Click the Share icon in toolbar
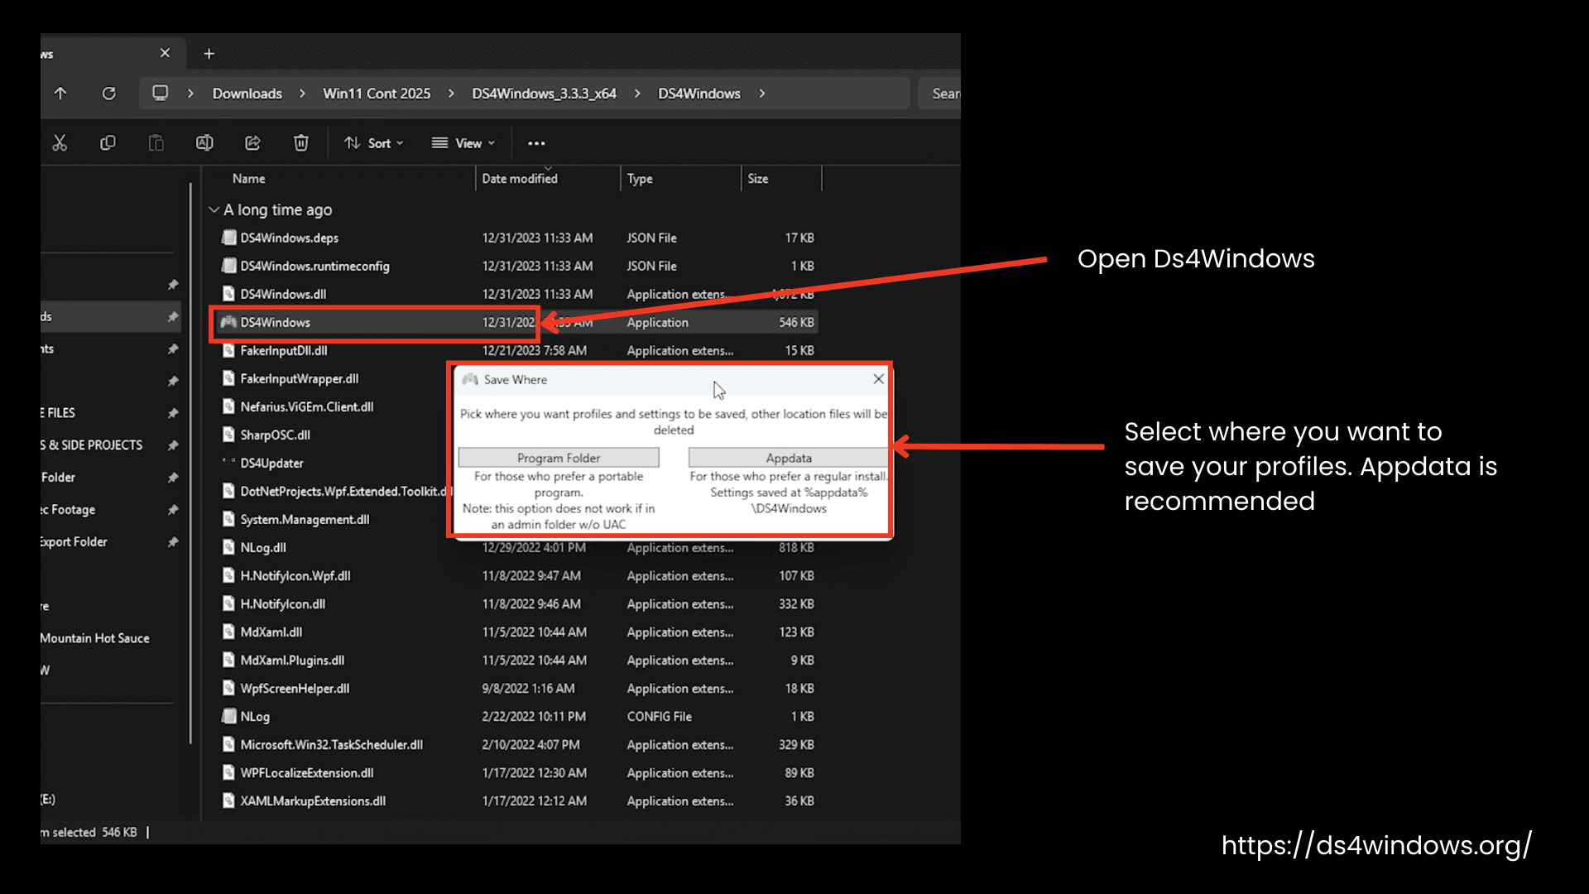 click(x=252, y=143)
